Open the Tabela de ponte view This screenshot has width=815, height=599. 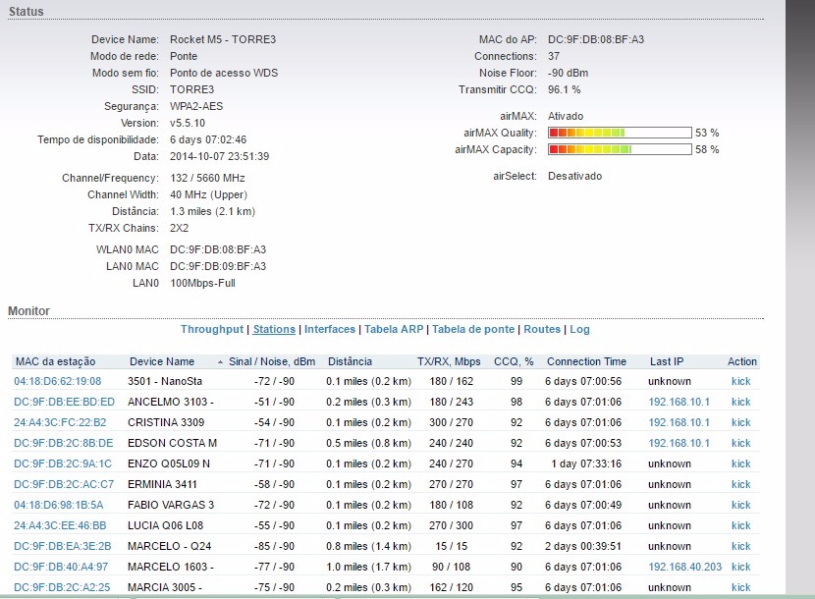473,330
